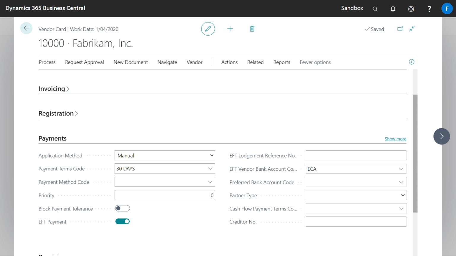Viewport: 456px width, 256px height.
Task: Disable the EFT Payment toggle
Action: pos(122,221)
